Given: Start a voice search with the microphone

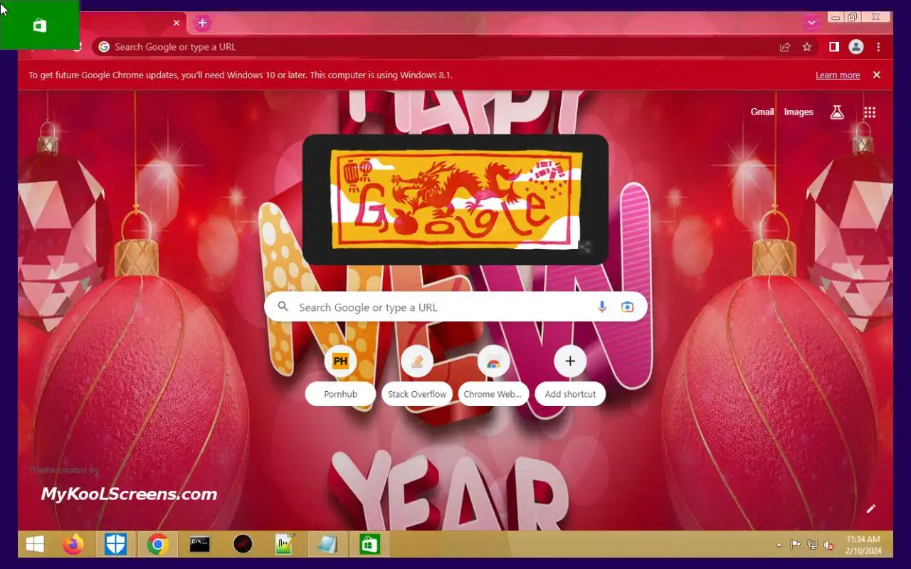Looking at the screenshot, I should point(602,307).
